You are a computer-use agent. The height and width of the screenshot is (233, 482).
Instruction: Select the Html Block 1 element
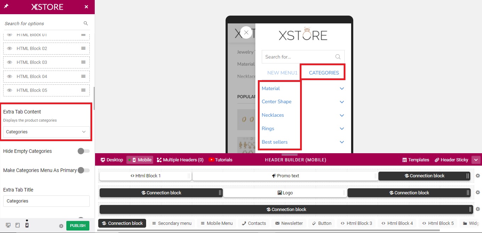(145, 176)
